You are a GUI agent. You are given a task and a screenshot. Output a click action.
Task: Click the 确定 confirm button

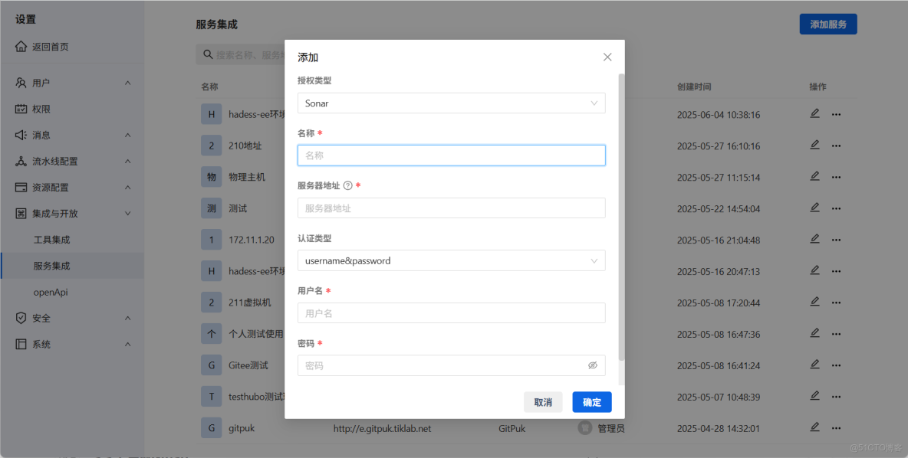(x=591, y=401)
